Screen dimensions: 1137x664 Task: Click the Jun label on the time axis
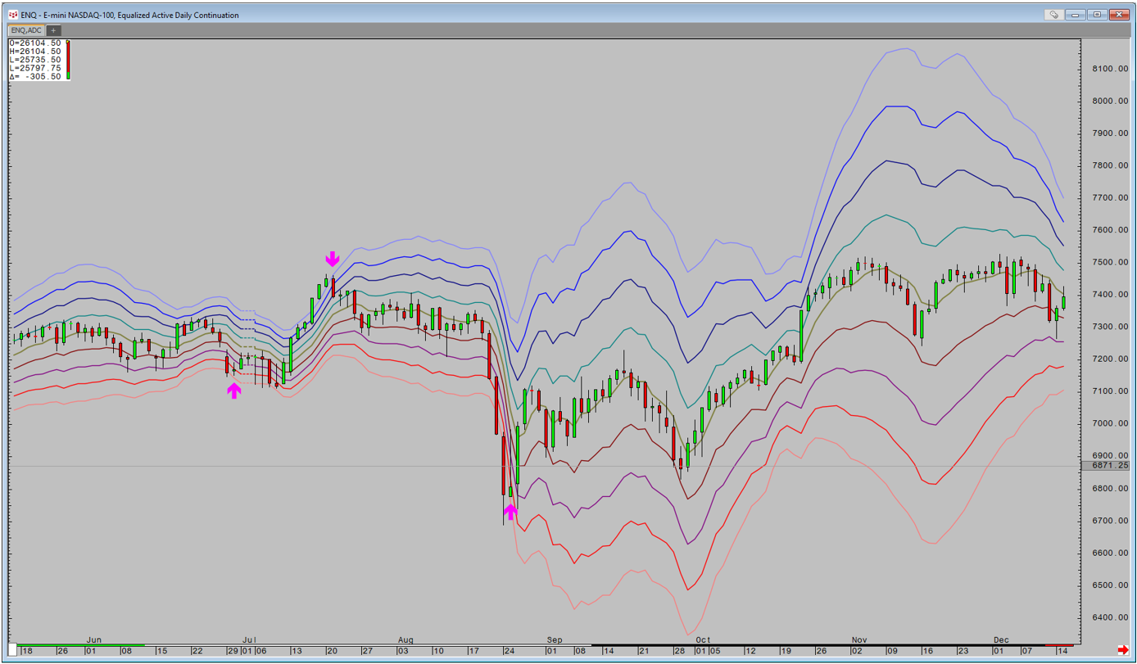pos(94,639)
